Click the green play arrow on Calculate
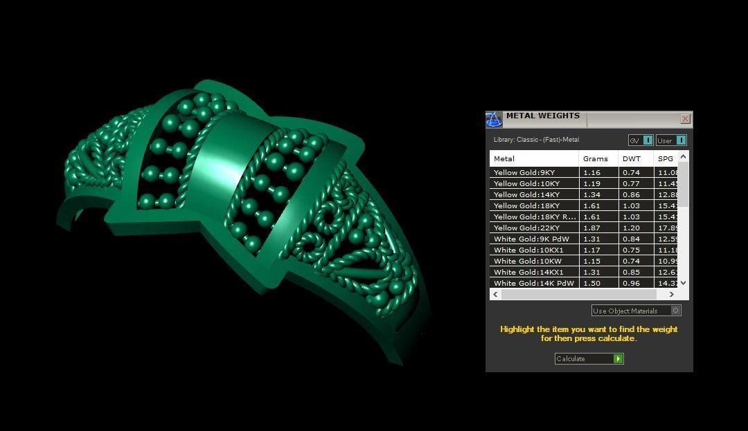 (618, 358)
